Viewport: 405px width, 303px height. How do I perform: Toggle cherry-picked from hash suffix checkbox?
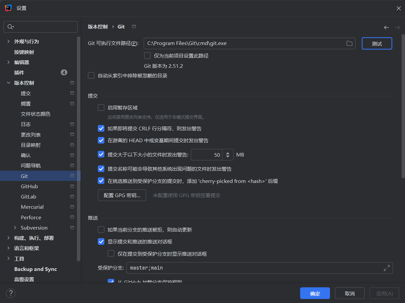tap(101, 181)
